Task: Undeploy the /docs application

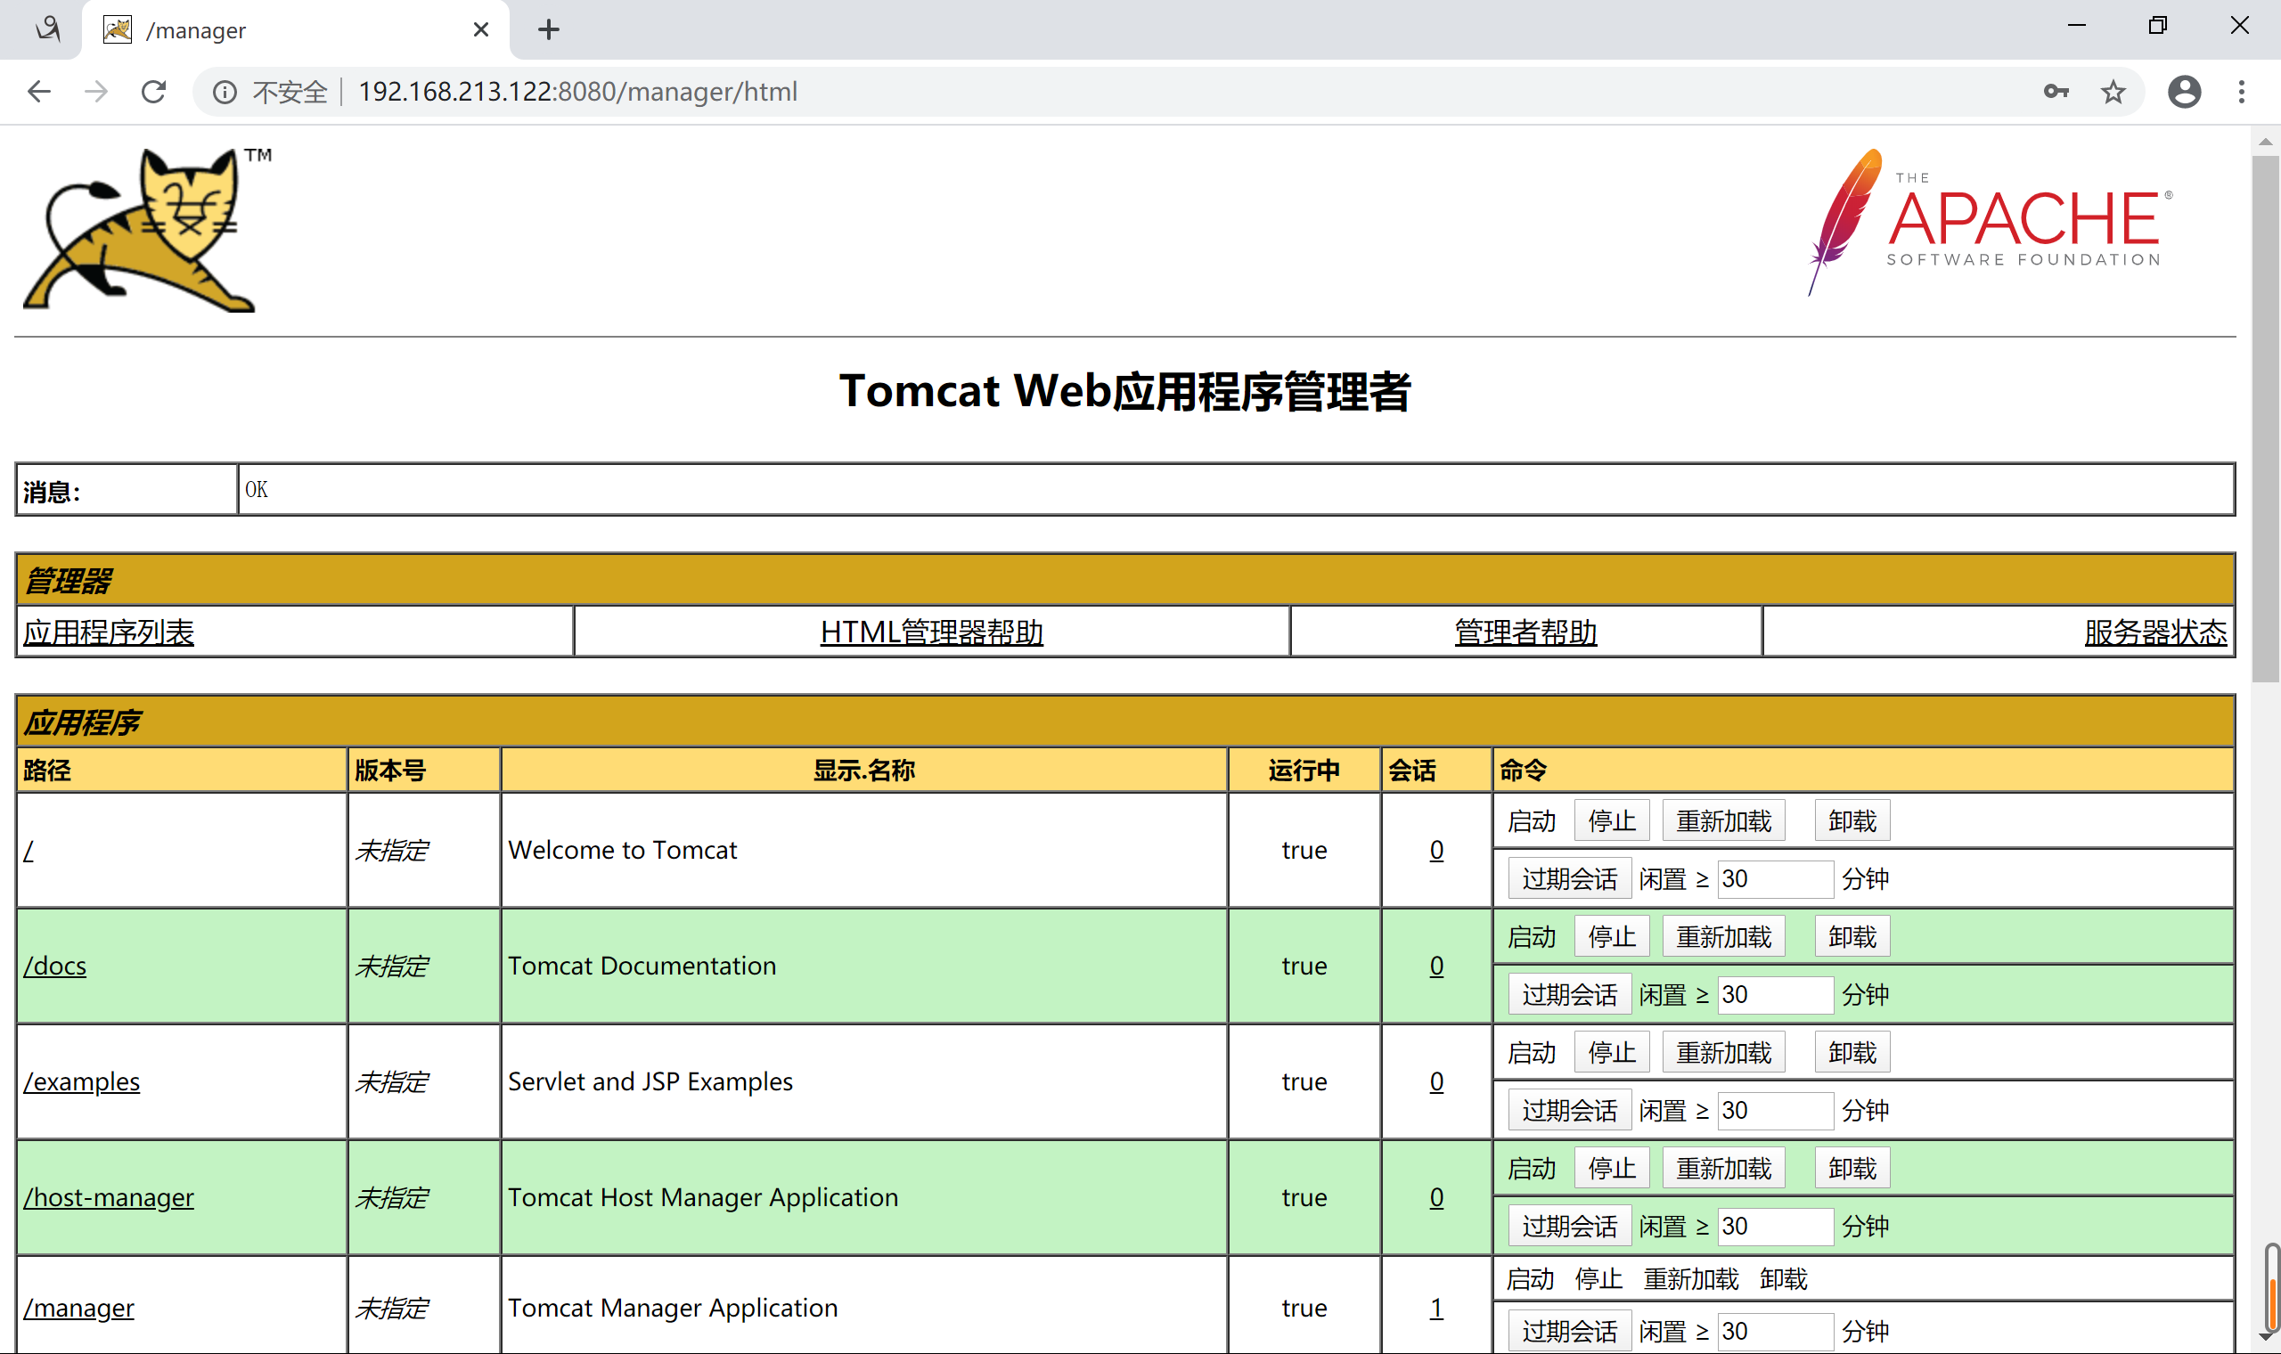Action: [1852, 937]
